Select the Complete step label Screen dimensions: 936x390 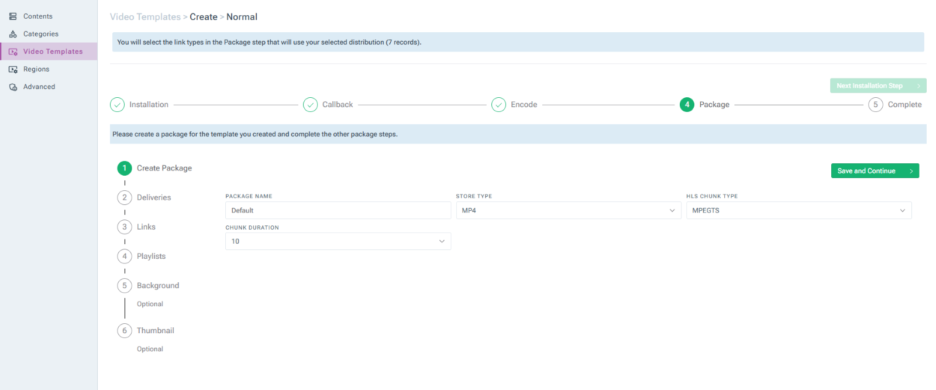point(904,105)
